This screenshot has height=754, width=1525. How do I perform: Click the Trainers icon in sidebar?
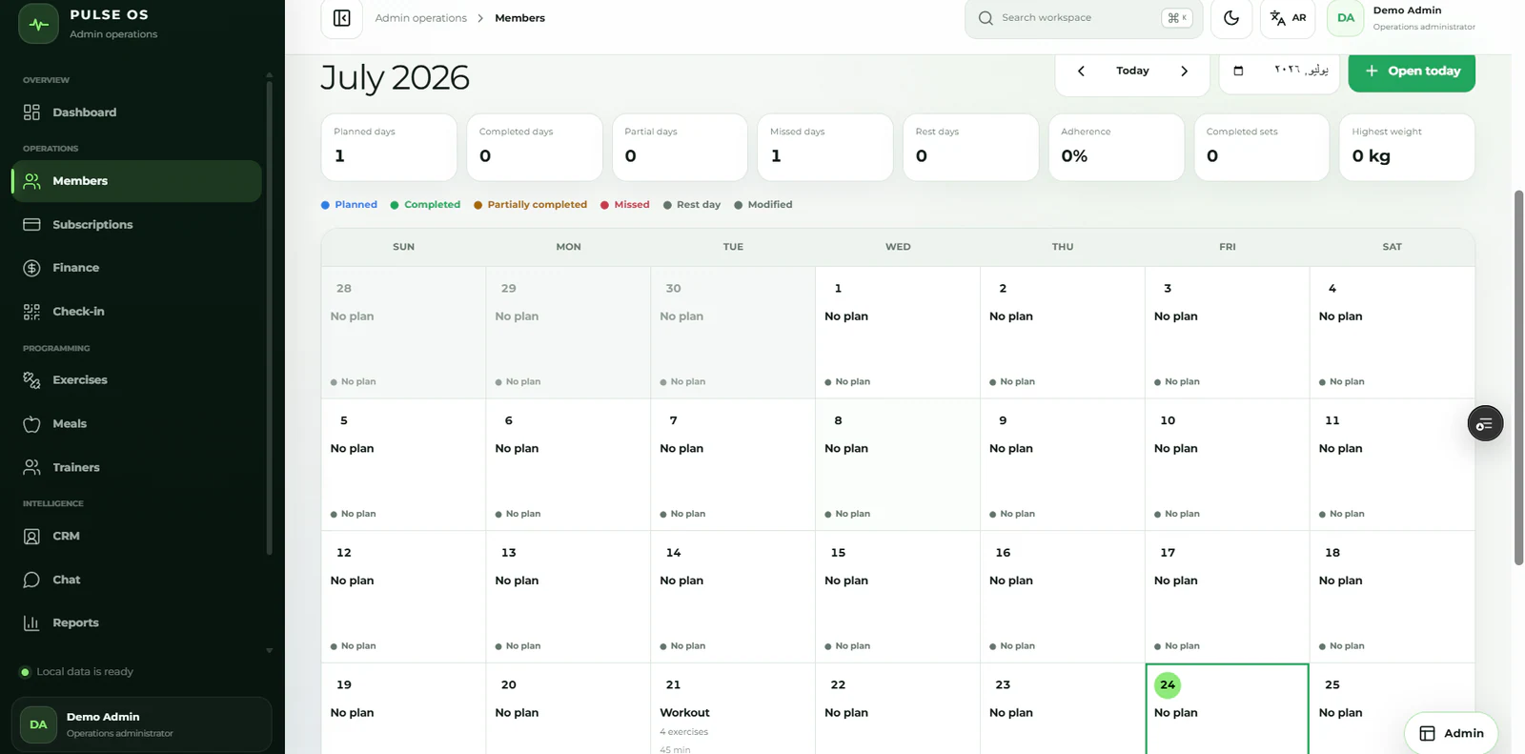pyautogui.click(x=31, y=467)
